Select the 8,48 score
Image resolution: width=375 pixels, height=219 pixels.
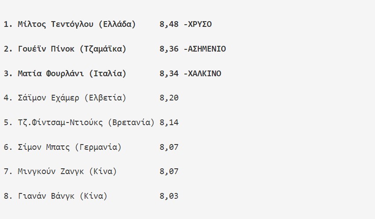point(169,24)
